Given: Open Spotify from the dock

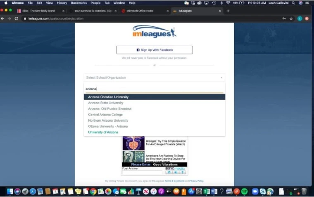Looking at the screenshot, I should (x=244, y=191).
